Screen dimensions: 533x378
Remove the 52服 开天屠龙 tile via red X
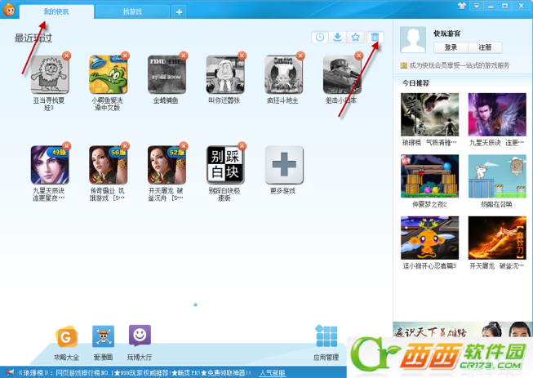click(x=184, y=146)
